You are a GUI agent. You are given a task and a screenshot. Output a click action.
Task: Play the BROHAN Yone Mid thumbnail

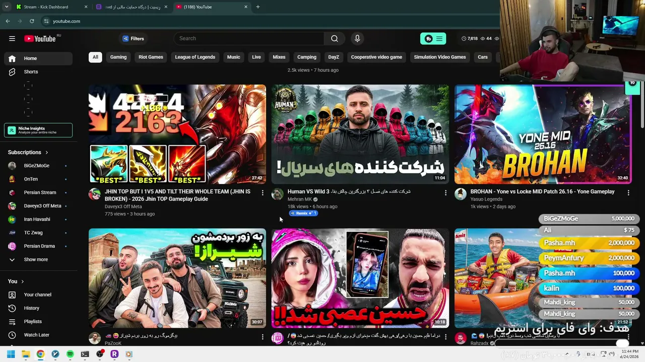543,134
